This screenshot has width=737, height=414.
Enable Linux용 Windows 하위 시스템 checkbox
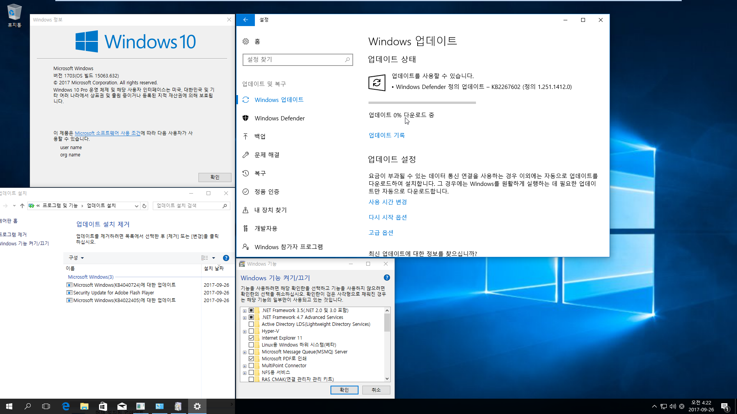[x=251, y=345]
